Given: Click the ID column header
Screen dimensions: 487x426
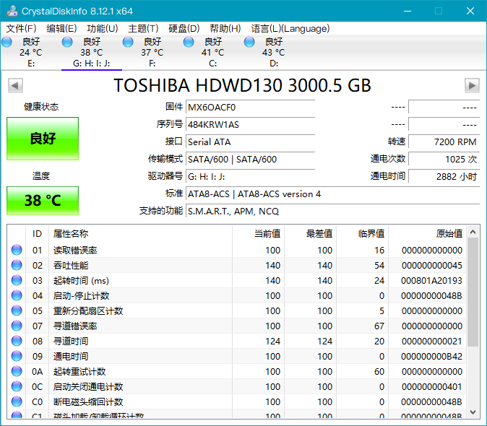Looking at the screenshot, I should point(37,233).
